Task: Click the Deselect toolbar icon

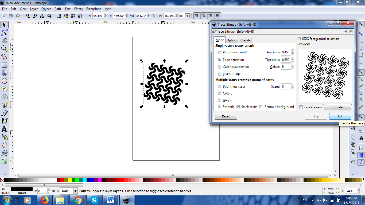Action: point(18,16)
